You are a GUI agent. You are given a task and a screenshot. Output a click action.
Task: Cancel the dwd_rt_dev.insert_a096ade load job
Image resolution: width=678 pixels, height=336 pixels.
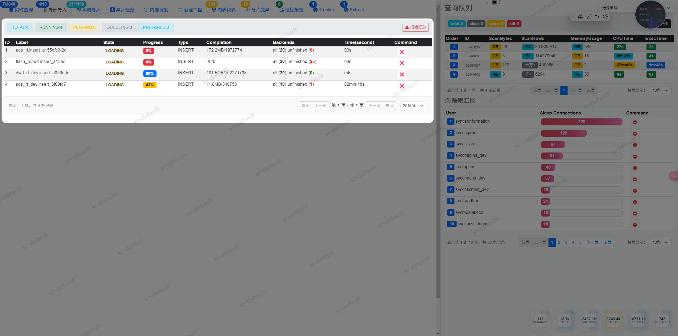pos(402,75)
